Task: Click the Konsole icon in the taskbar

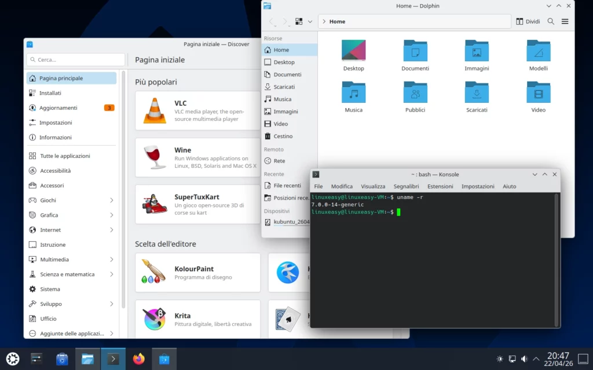Action: click(113, 358)
